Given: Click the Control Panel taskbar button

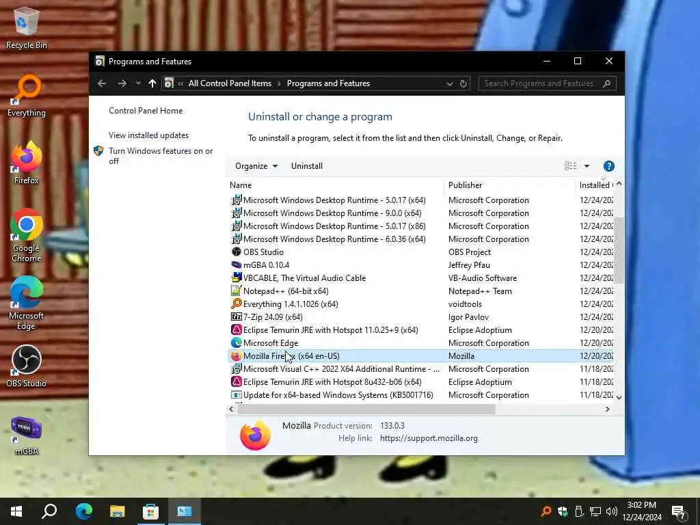Looking at the screenshot, I should (185, 511).
